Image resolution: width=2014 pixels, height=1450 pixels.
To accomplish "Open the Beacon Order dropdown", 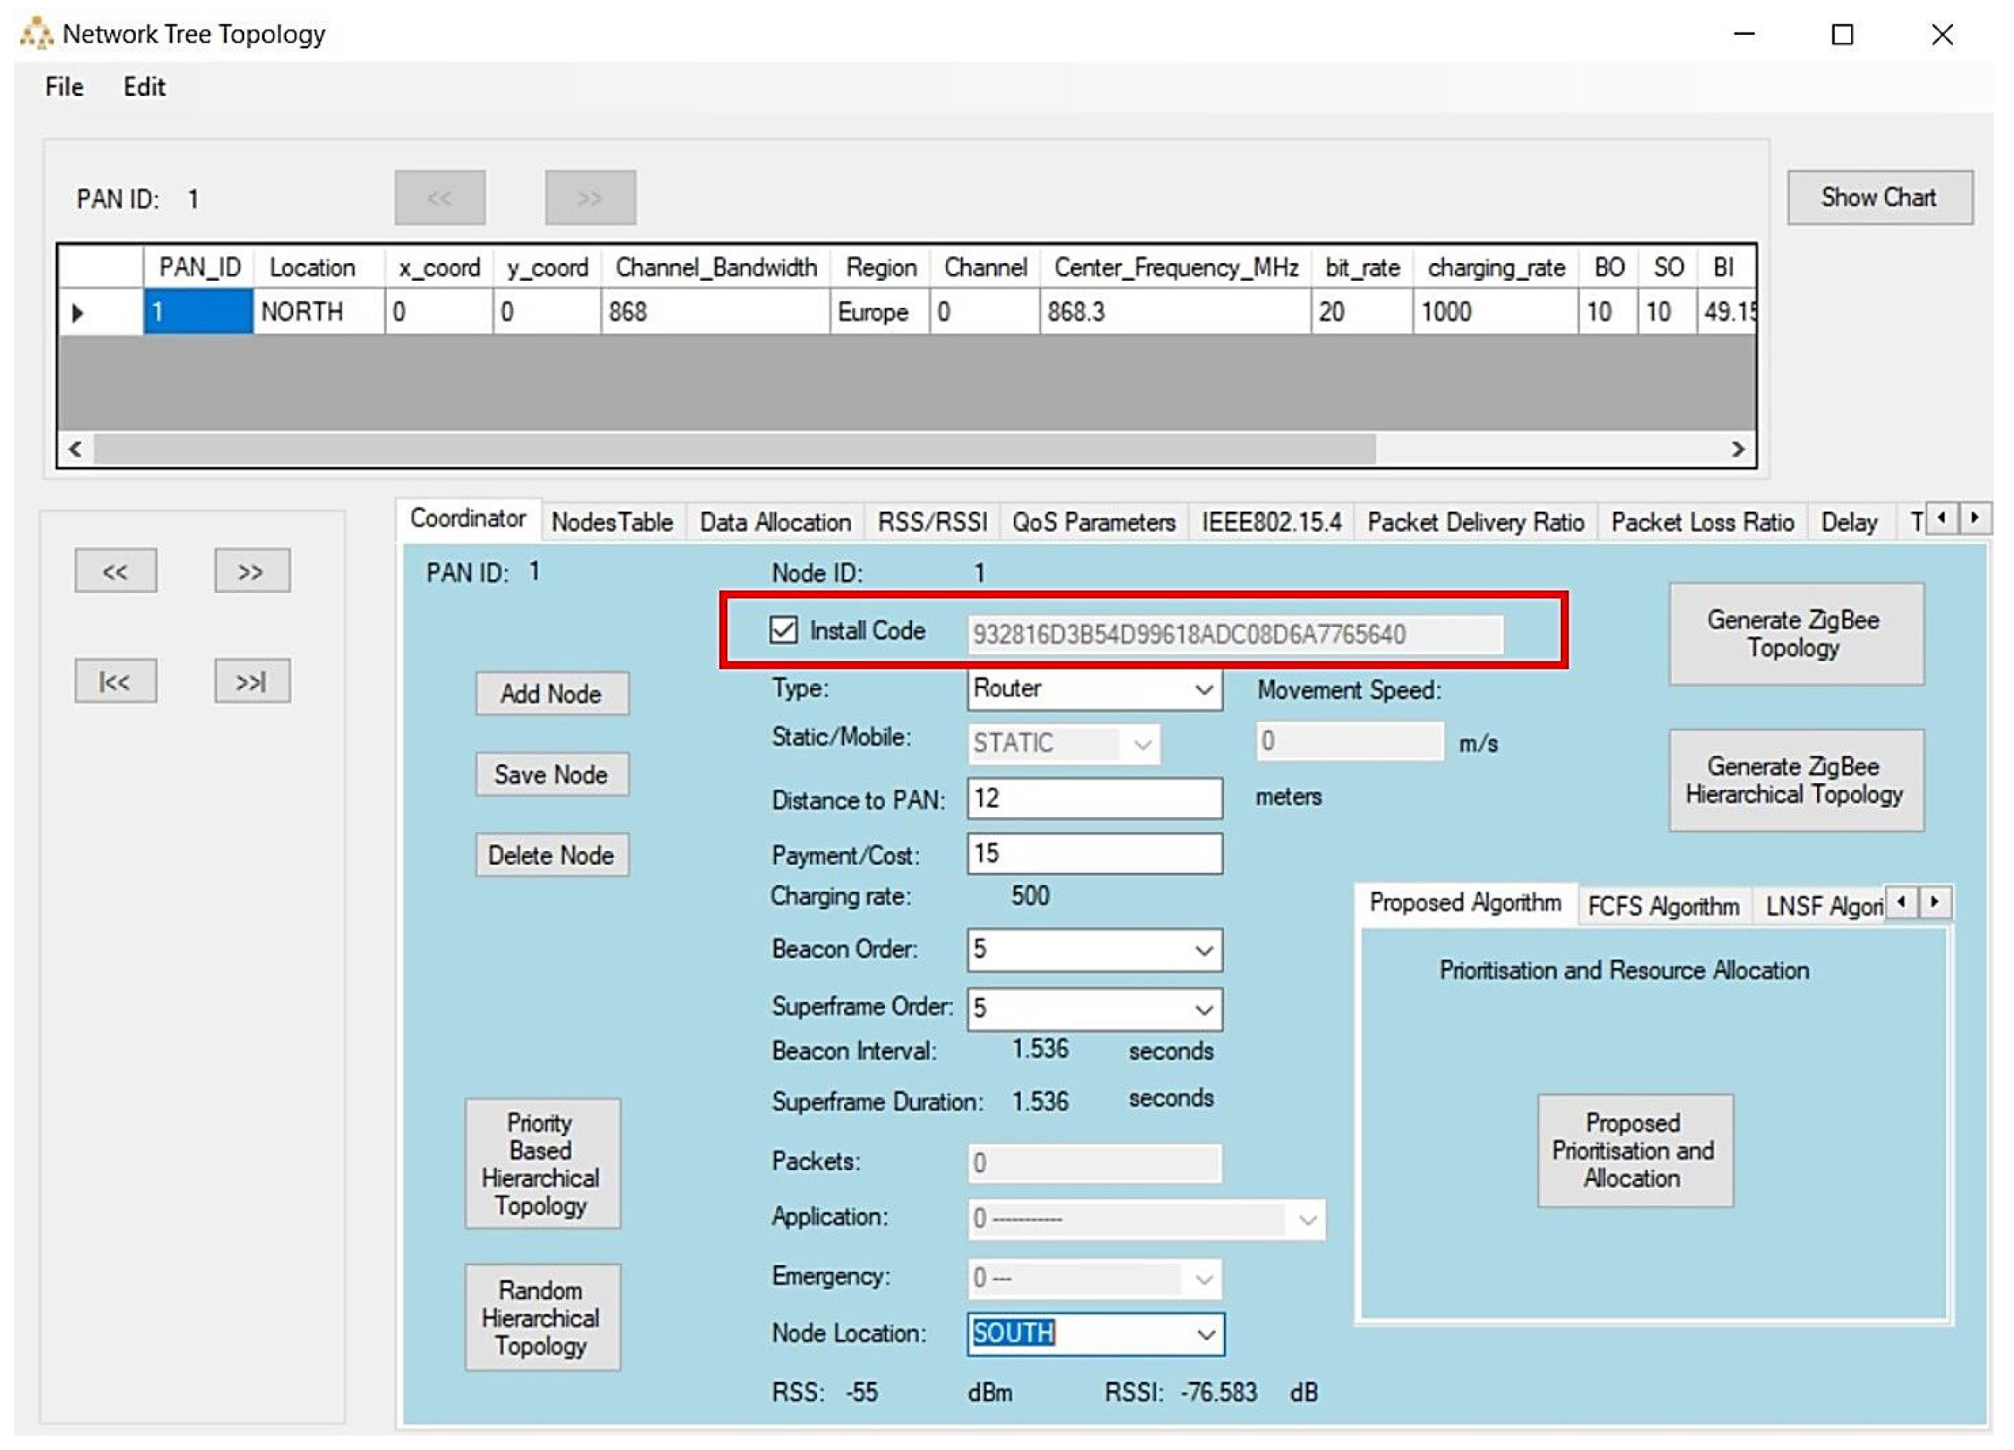I will [1202, 951].
